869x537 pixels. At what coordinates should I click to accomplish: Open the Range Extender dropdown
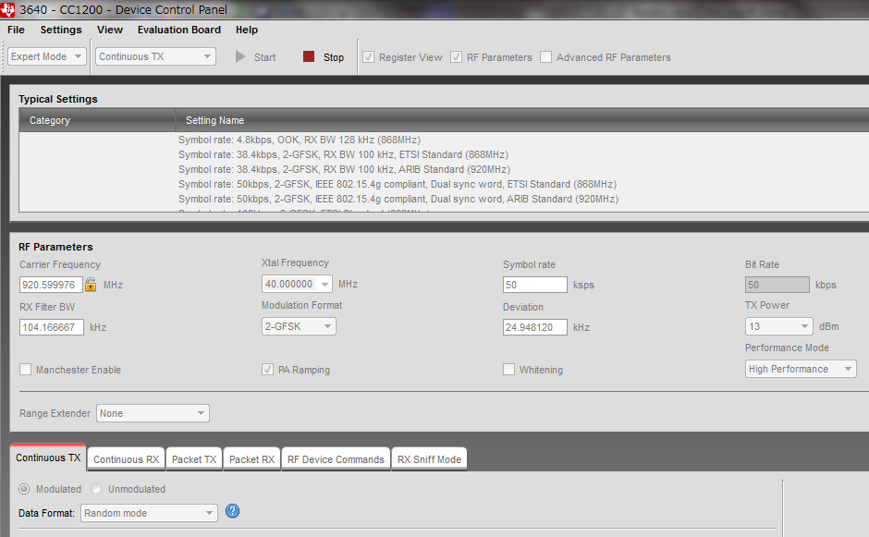coord(153,413)
